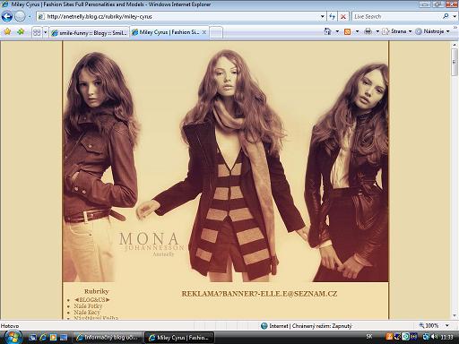Open the Strana page menu
The width and height of the screenshot is (459, 344).
(x=397, y=31)
